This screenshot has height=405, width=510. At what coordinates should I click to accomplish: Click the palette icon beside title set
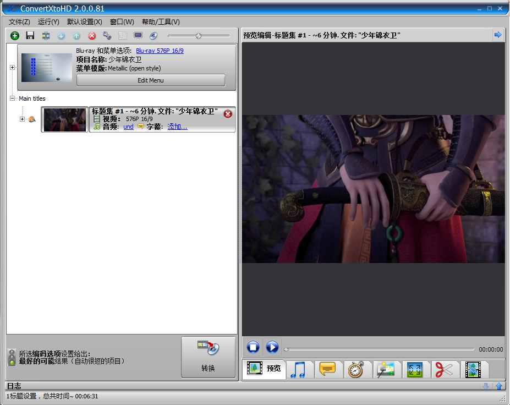[32, 119]
